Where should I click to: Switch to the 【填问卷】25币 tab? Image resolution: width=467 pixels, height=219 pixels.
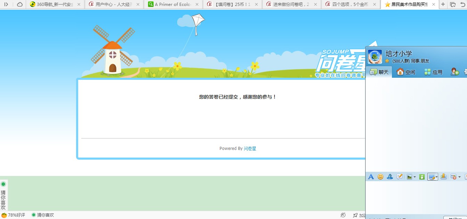(x=232, y=5)
